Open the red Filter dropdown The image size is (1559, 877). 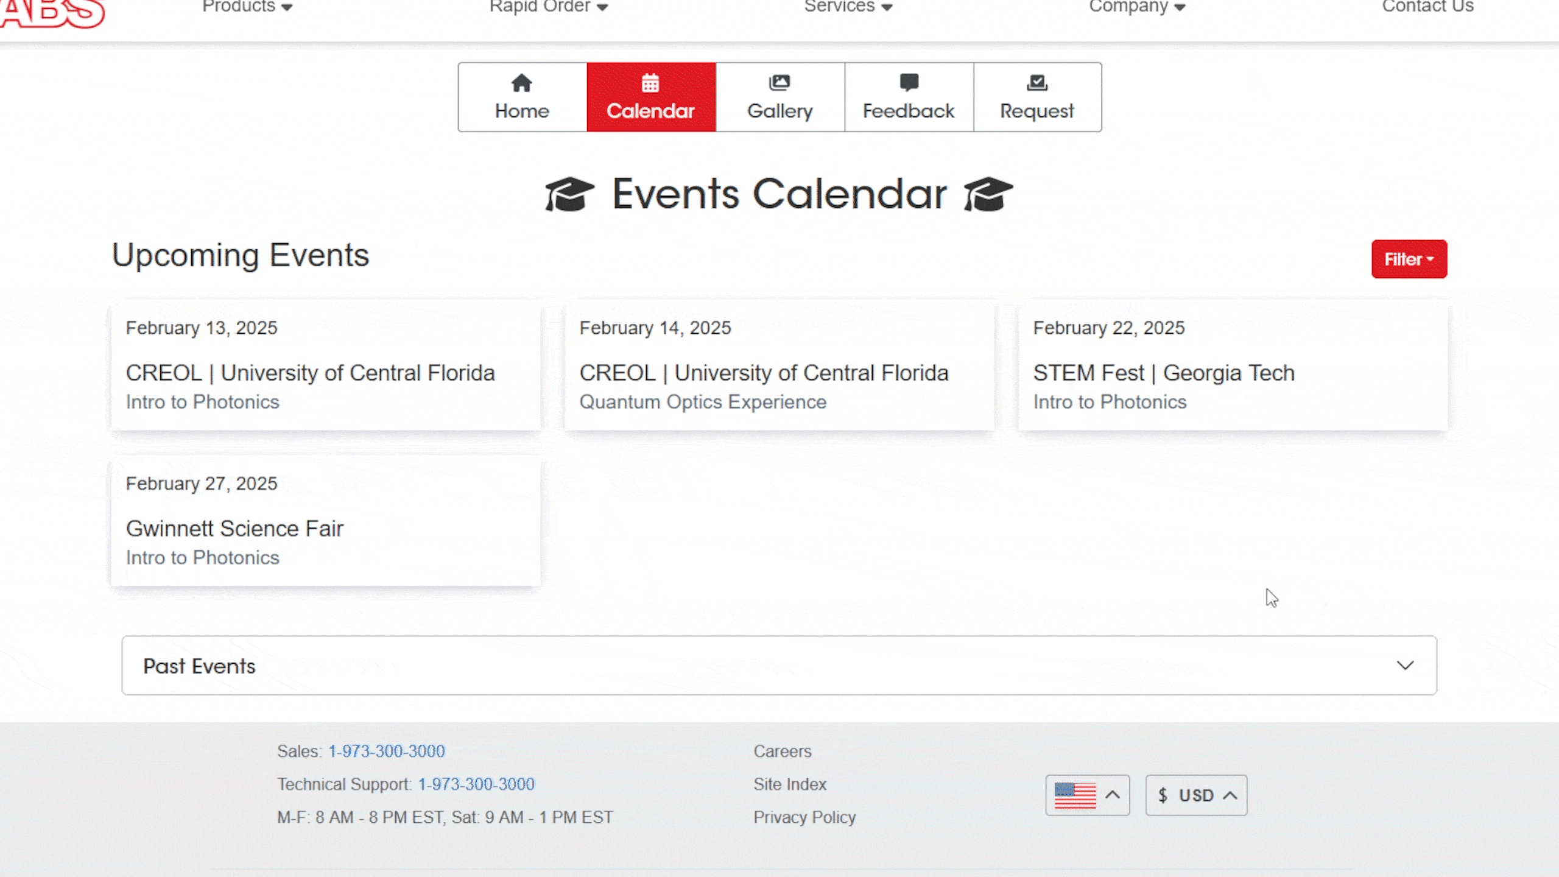coord(1409,259)
